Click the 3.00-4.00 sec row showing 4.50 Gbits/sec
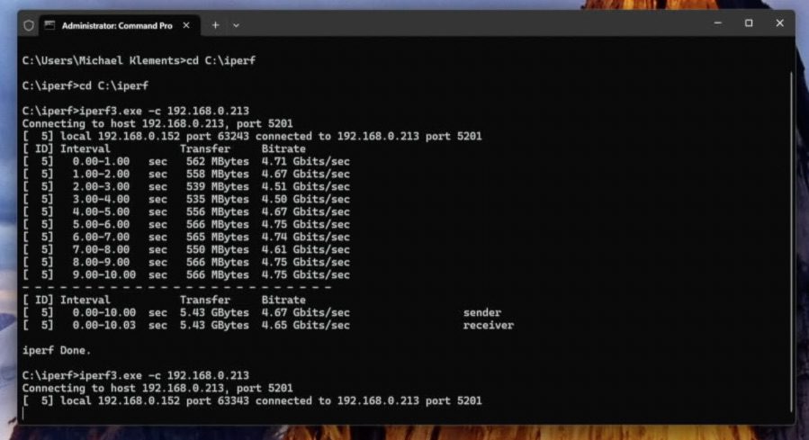Image resolution: width=809 pixels, height=440 pixels. coord(185,199)
